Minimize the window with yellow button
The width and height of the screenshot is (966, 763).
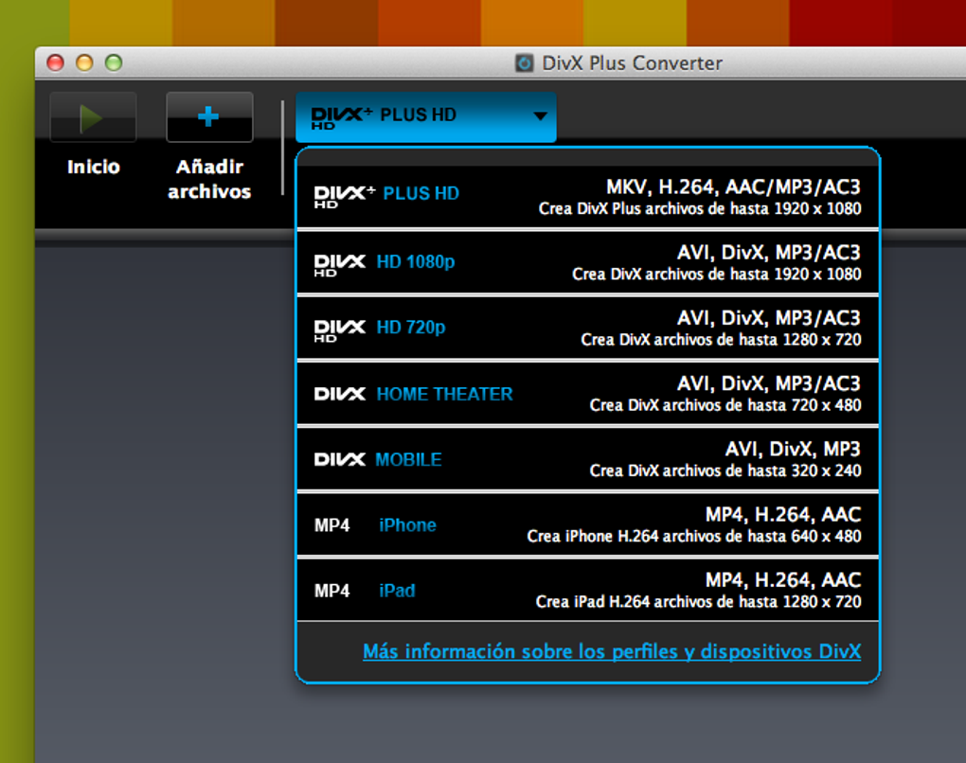(x=84, y=62)
